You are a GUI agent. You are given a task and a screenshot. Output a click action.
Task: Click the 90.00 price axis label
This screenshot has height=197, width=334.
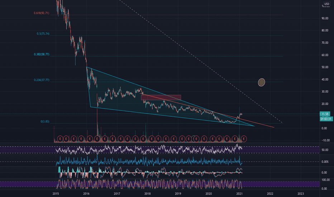[x=325, y=18]
